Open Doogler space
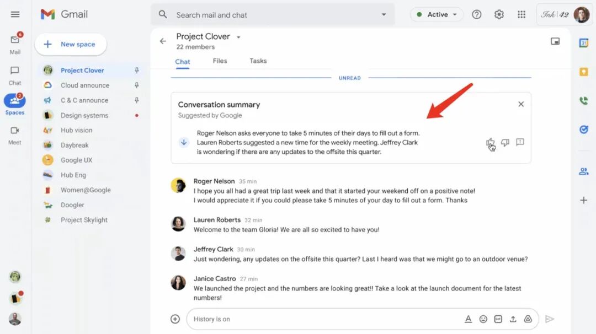 pyautogui.click(x=72, y=205)
